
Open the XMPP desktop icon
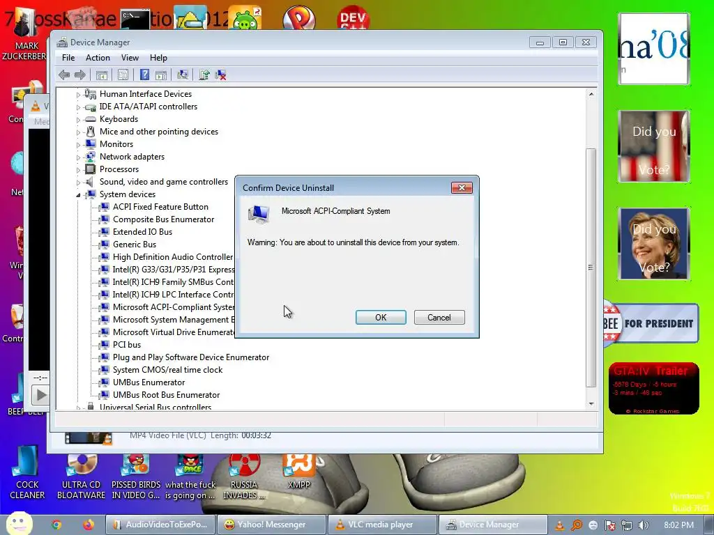(298, 472)
